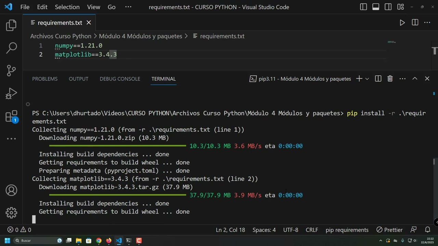Maximize the panel with the chevron-up
438x246 pixels.
(415, 79)
